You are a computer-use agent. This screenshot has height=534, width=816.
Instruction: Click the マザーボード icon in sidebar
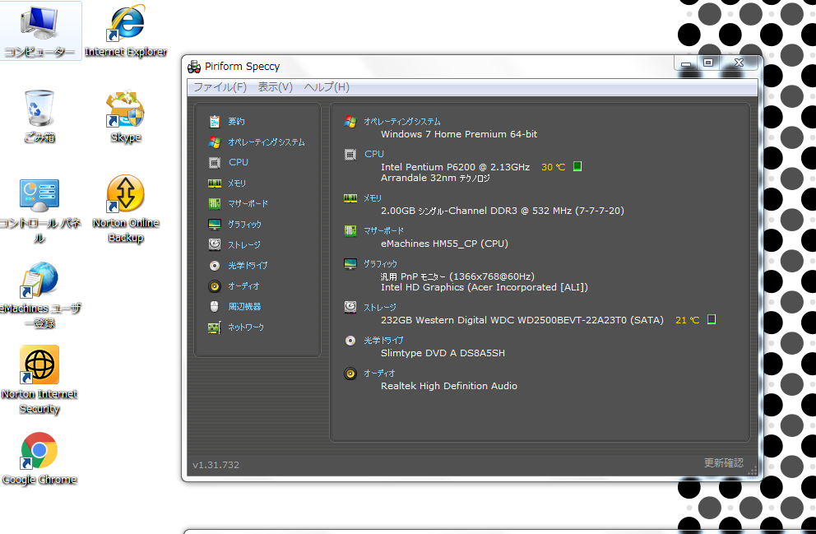point(215,203)
